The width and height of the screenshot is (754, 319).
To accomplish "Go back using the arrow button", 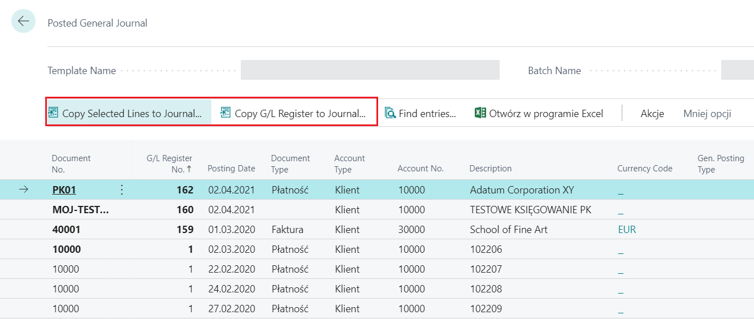I will click(23, 21).
